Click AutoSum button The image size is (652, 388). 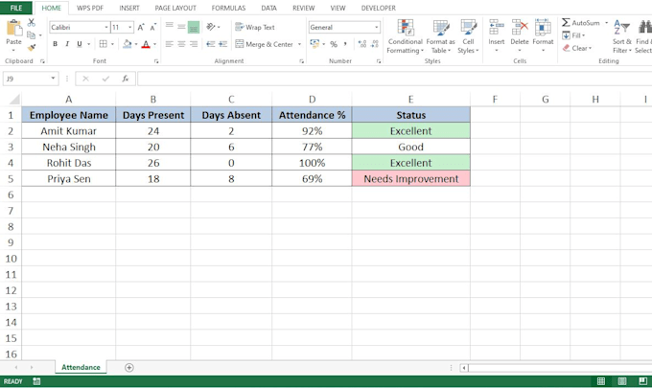tap(581, 23)
